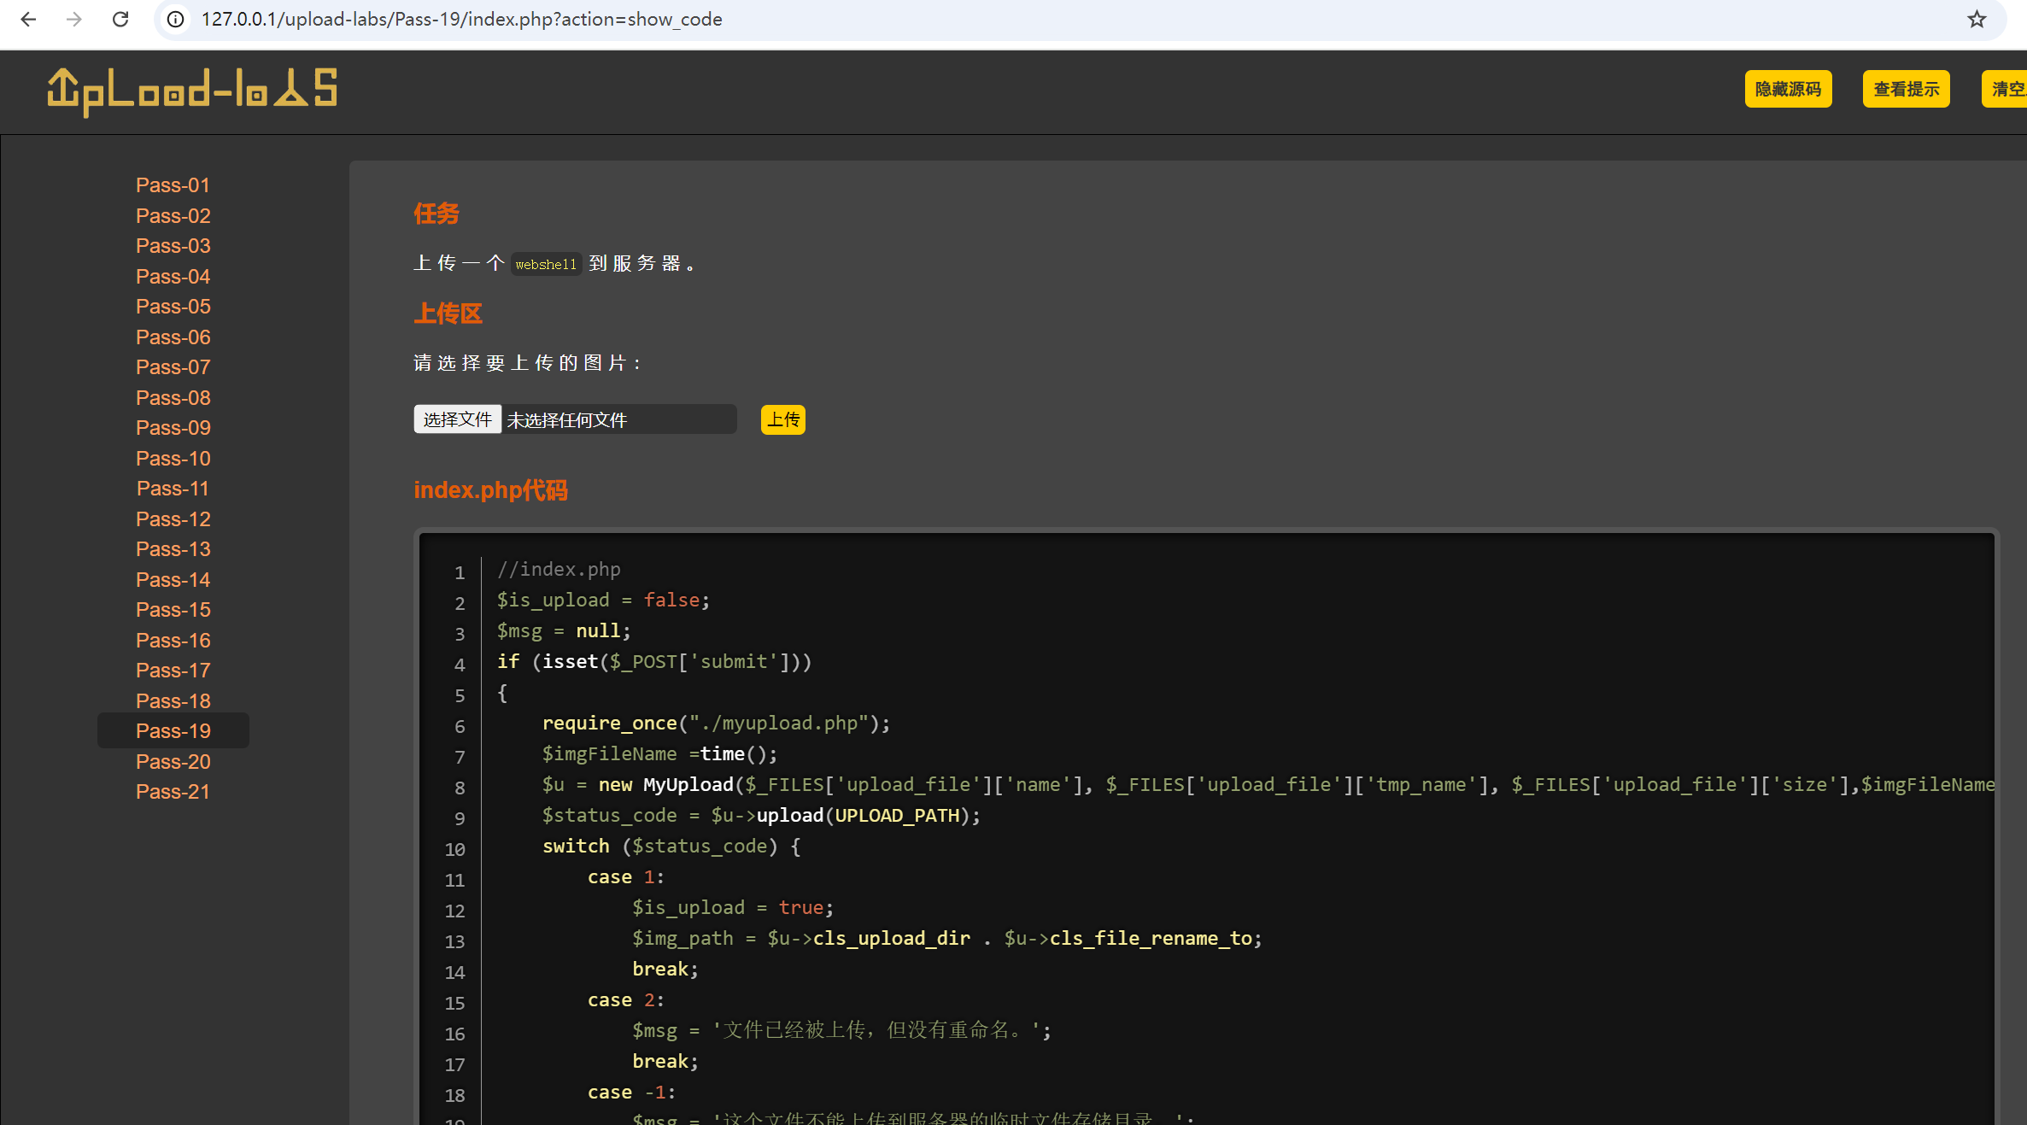The height and width of the screenshot is (1125, 2027).
Task: Click the browser back arrow
Action: coord(28,19)
